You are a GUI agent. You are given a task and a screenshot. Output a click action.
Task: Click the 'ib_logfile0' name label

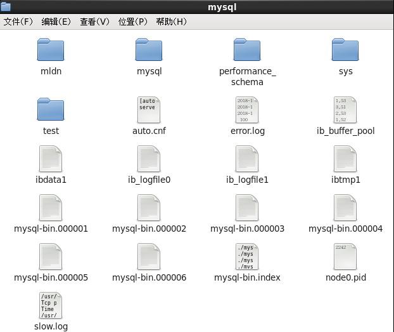149,180
